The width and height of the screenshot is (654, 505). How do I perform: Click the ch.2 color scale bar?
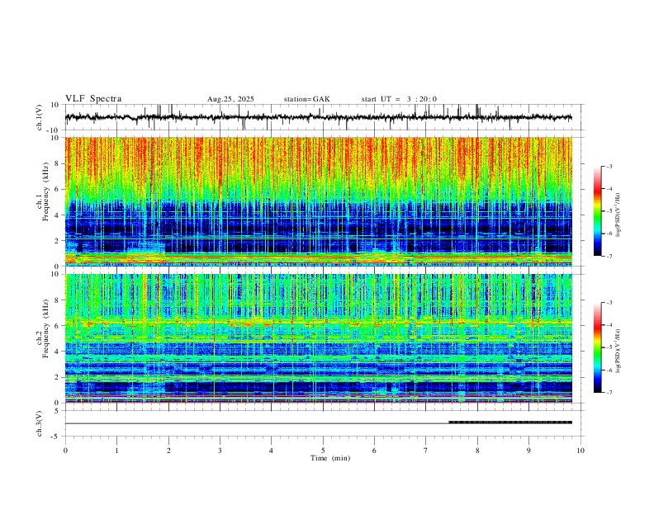click(597, 347)
